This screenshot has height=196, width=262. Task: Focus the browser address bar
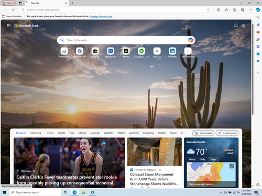115,10
